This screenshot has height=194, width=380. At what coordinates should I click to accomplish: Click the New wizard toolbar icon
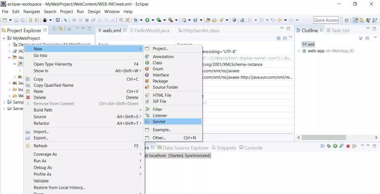point(5,20)
